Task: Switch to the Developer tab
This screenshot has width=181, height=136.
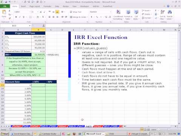Action: (84, 6)
